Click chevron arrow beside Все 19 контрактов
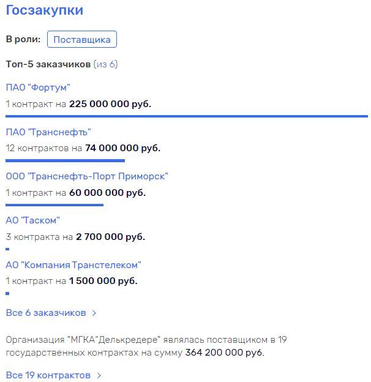The image size is (371, 382). coord(99,375)
